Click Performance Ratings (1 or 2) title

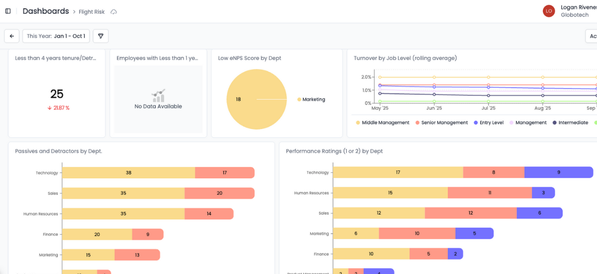[x=334, y=151]
